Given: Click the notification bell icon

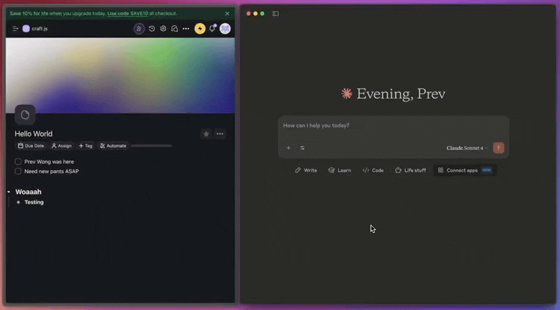Looking at the screenshot, I should [212, 29].
